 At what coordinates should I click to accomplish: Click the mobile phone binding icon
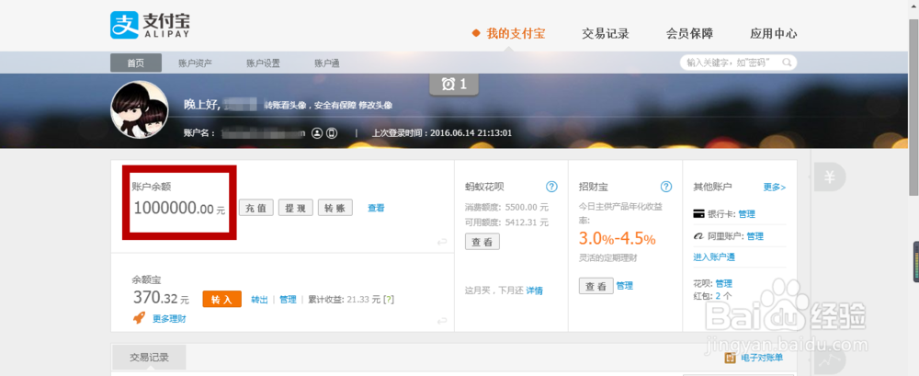(332, 133)
